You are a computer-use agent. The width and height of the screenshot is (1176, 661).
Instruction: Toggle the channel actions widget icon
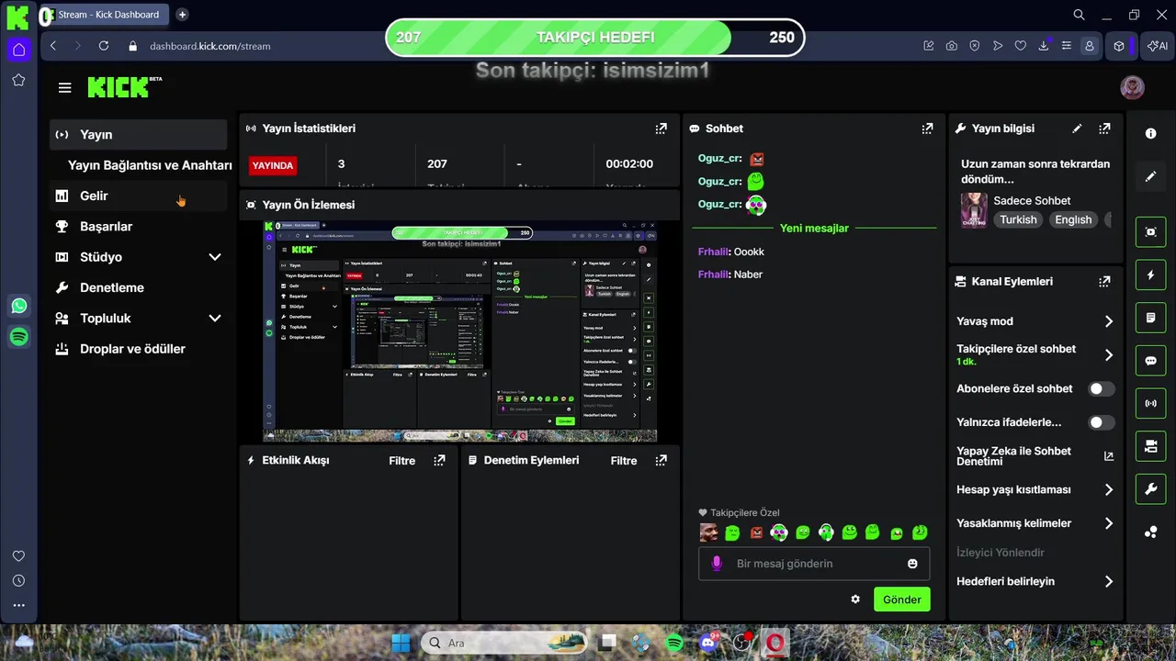tap(1151, 446)
